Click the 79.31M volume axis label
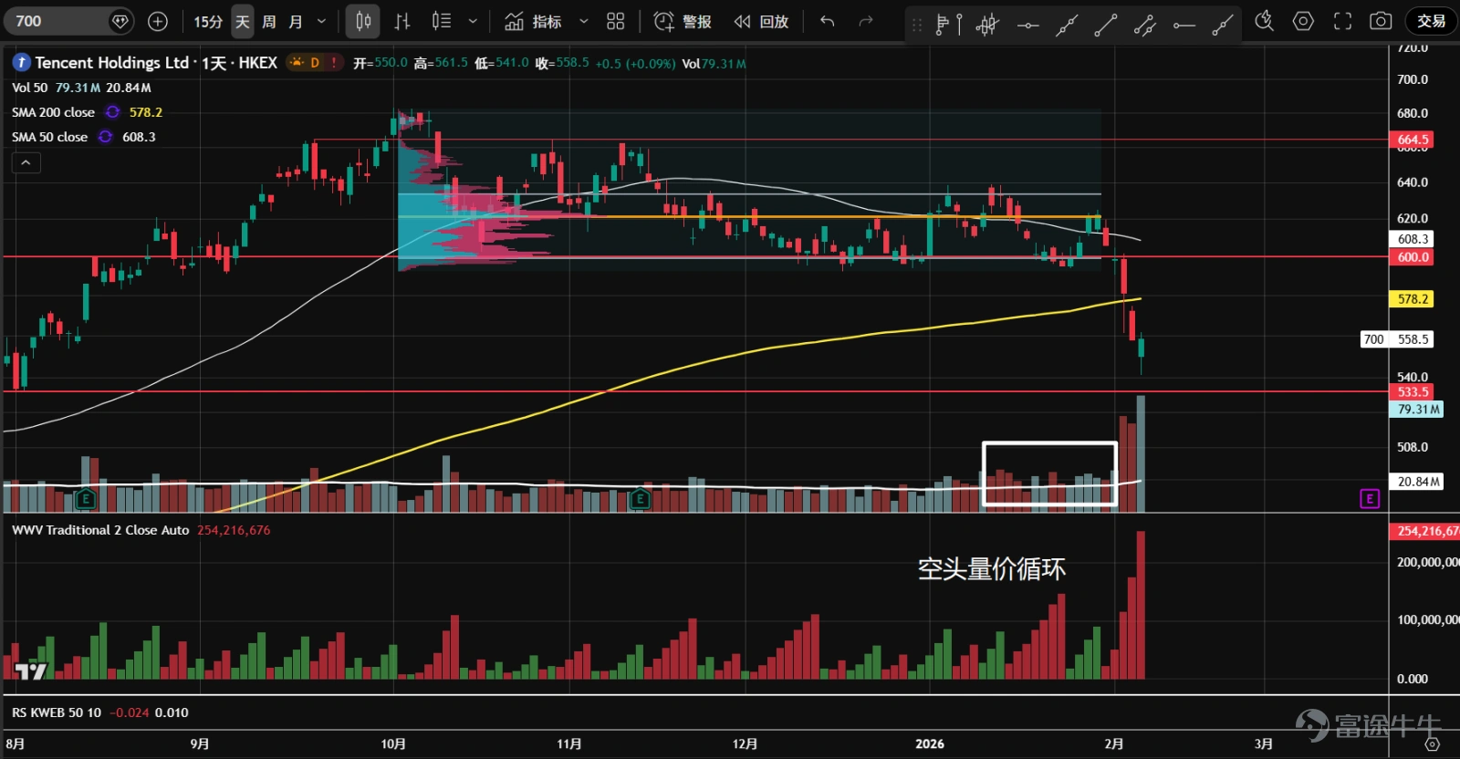Viewport: 1460px width, 759px height. pyautogui.click(x=1417, y=410)
